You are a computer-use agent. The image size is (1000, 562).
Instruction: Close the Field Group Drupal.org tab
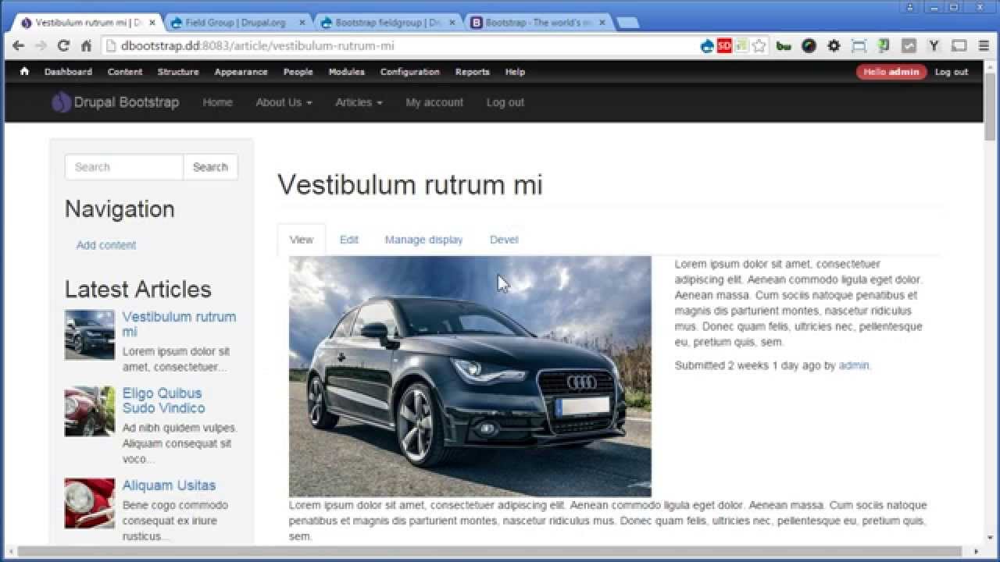pyautogui.click(x=302, y=23)
